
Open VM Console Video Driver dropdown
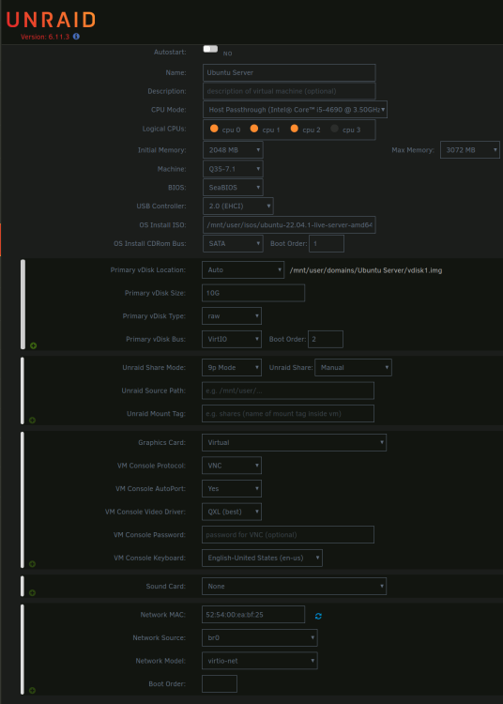[232, 512]
